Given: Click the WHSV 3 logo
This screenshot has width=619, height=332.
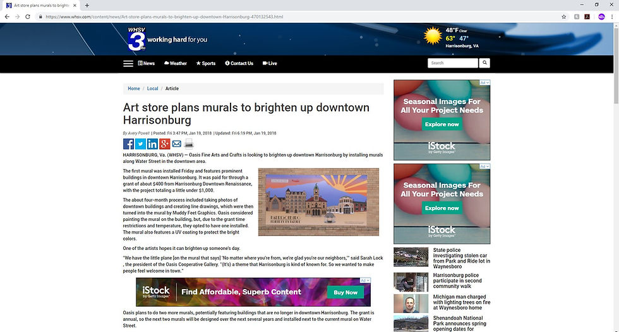Looking at the screenshot, I should point(136,39).
